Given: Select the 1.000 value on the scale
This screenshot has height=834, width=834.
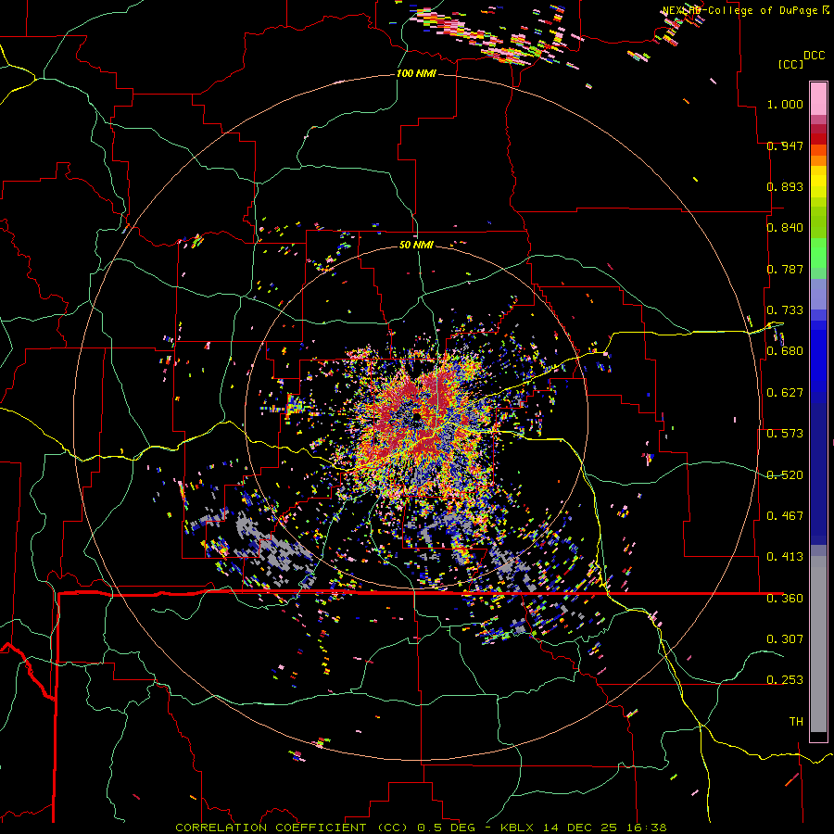Looking at the screenshot, I should coord(785,104).
